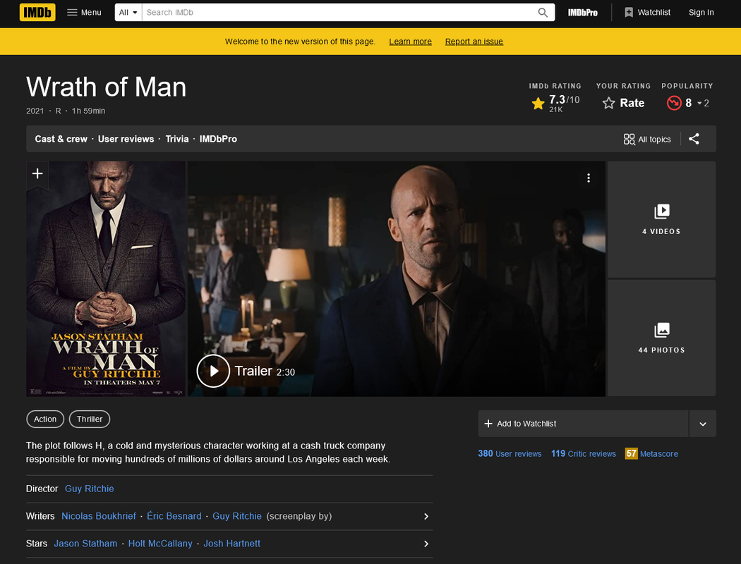Open 119 Critic reviews
The height and width of the screenshot is (564, 741).
tap(583, 453)
